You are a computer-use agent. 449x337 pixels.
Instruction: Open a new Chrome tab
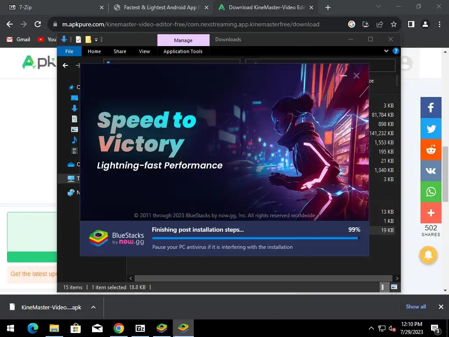pyautogui.click(x=328, y=7)
